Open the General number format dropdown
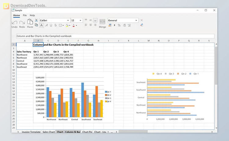The width and height of the screenshot is (229, 141). coord(136,20)
